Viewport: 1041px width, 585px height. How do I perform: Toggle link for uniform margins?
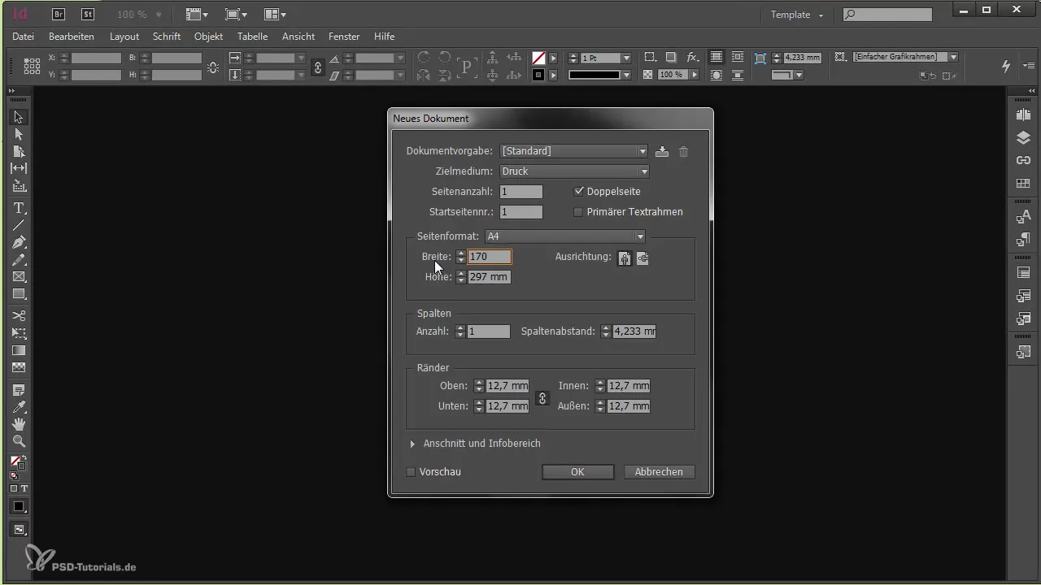coord(543,398)
